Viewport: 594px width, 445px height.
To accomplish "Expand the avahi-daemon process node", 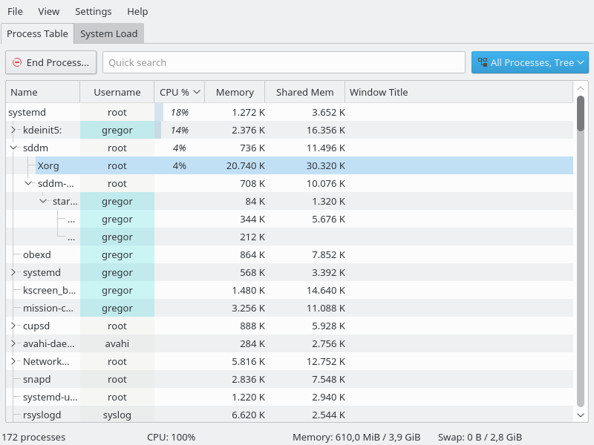I will click(x=13, y=343).
